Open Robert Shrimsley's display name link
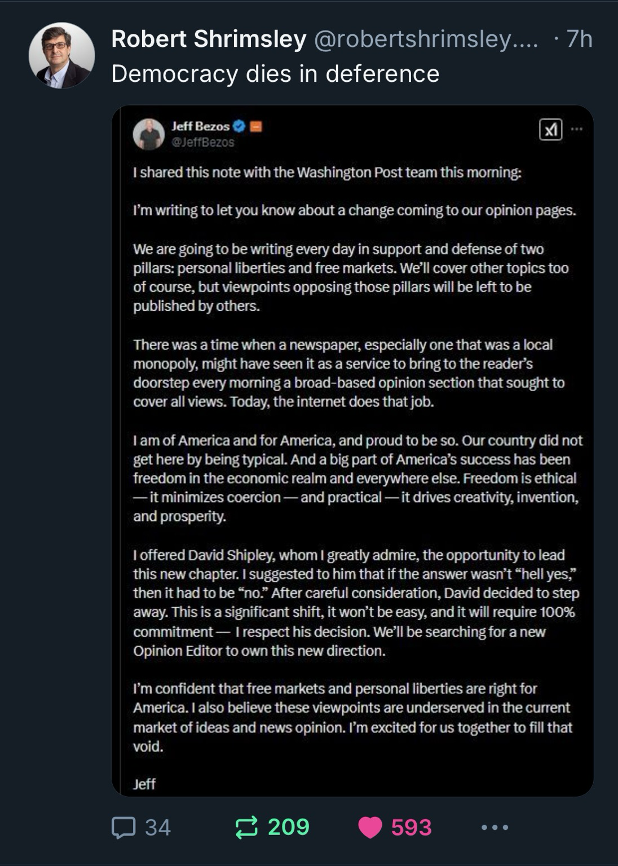Image resolution: width=618 pixels, height=866 pixels. [x=209, y=39]
